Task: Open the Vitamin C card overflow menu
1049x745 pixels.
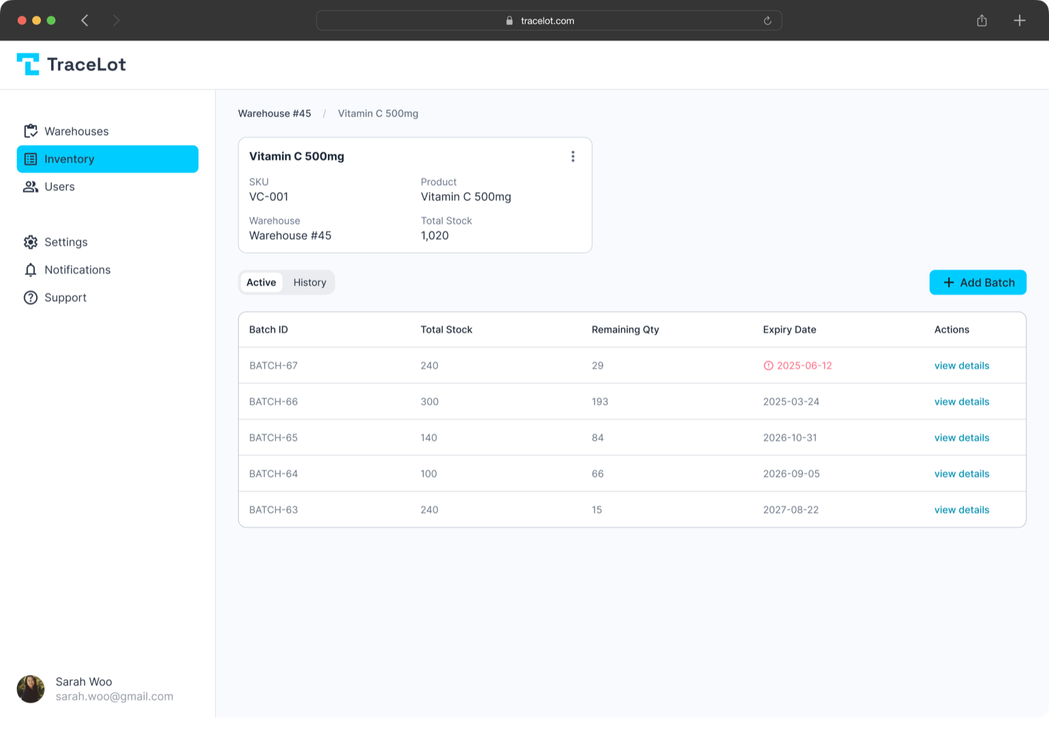Action: pyautogui.click(x=573, y=156)
